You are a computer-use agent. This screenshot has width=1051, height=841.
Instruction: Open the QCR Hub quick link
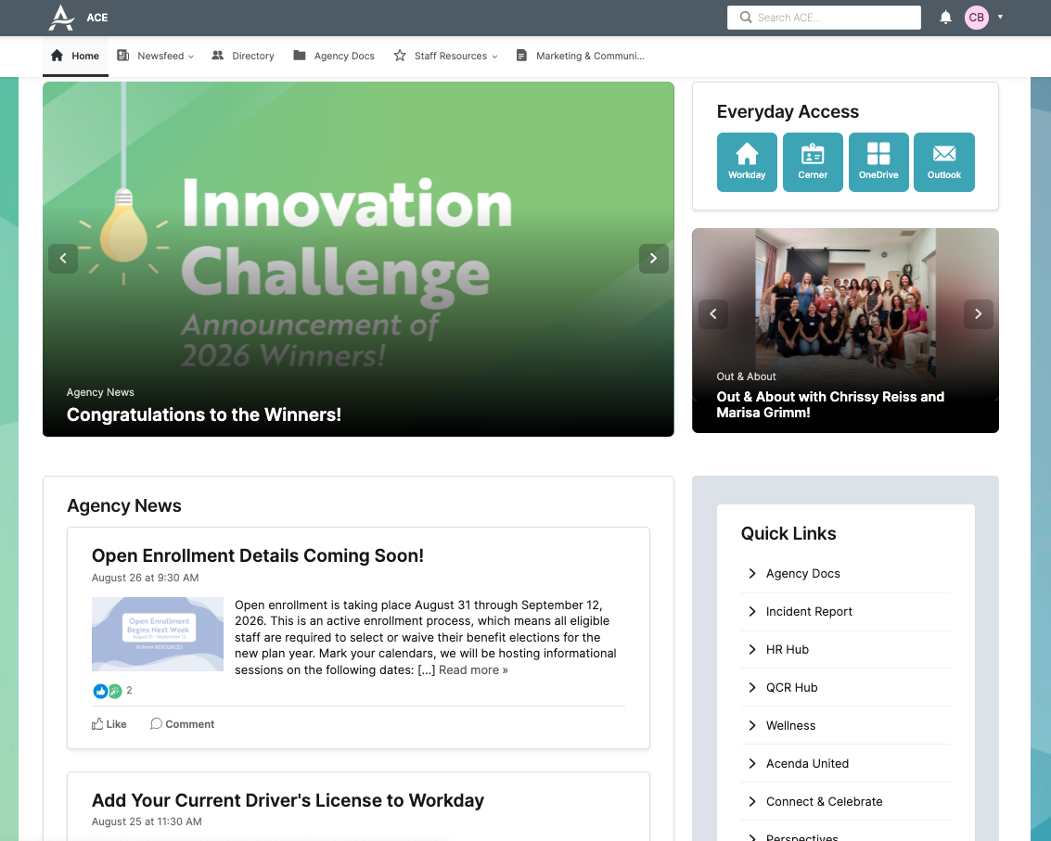point(791,687)
